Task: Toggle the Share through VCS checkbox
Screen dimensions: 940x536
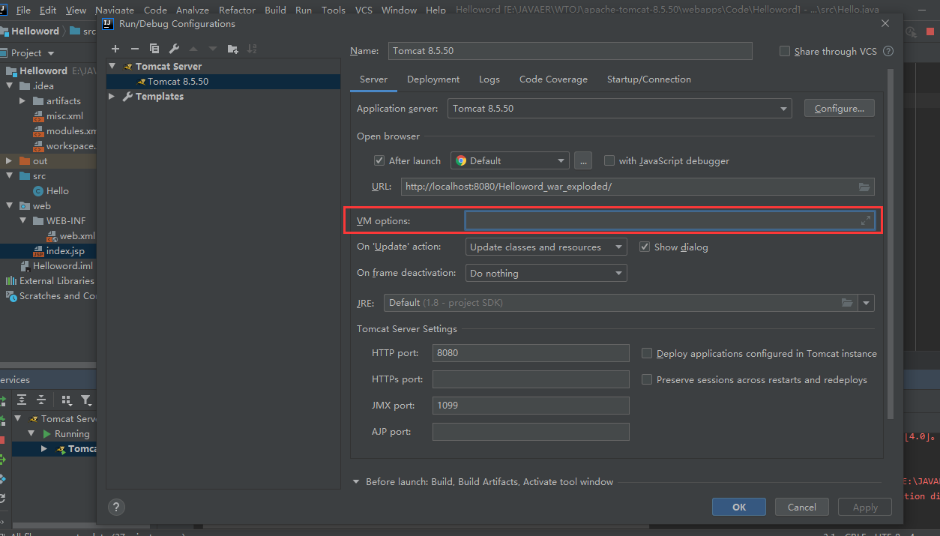Action: (x=785, y=51)
